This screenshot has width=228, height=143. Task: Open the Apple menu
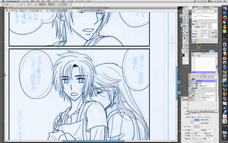(3, 1)
